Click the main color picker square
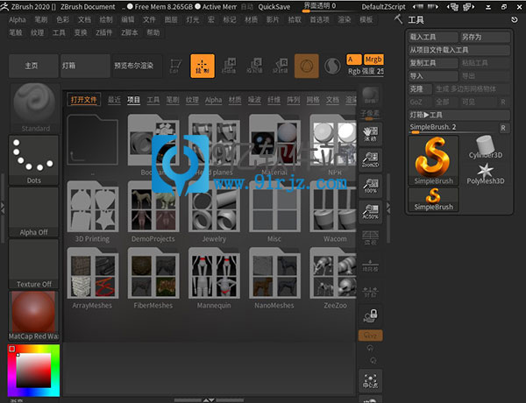526x403 pixels. 33,370
